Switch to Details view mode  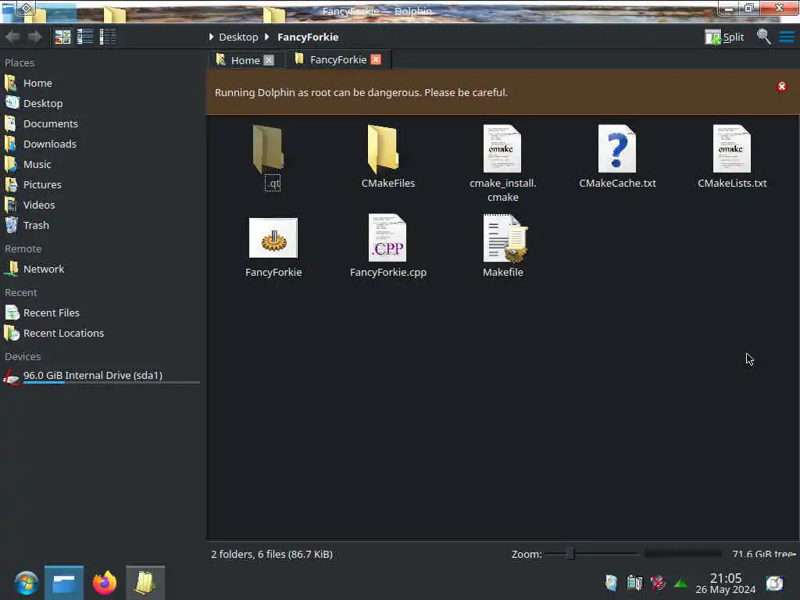pos(108,37)
